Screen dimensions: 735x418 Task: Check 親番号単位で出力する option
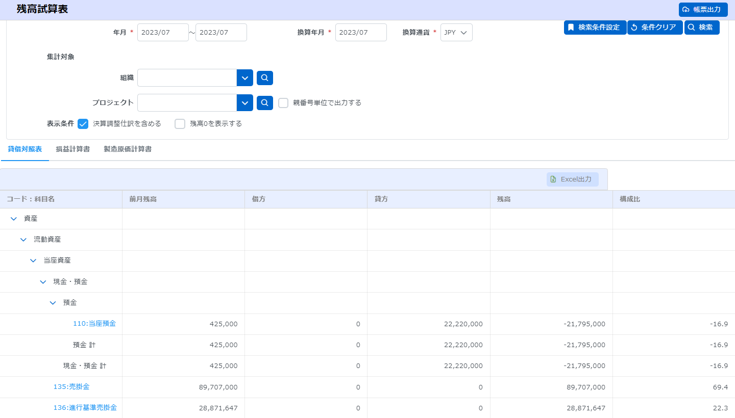283,103
